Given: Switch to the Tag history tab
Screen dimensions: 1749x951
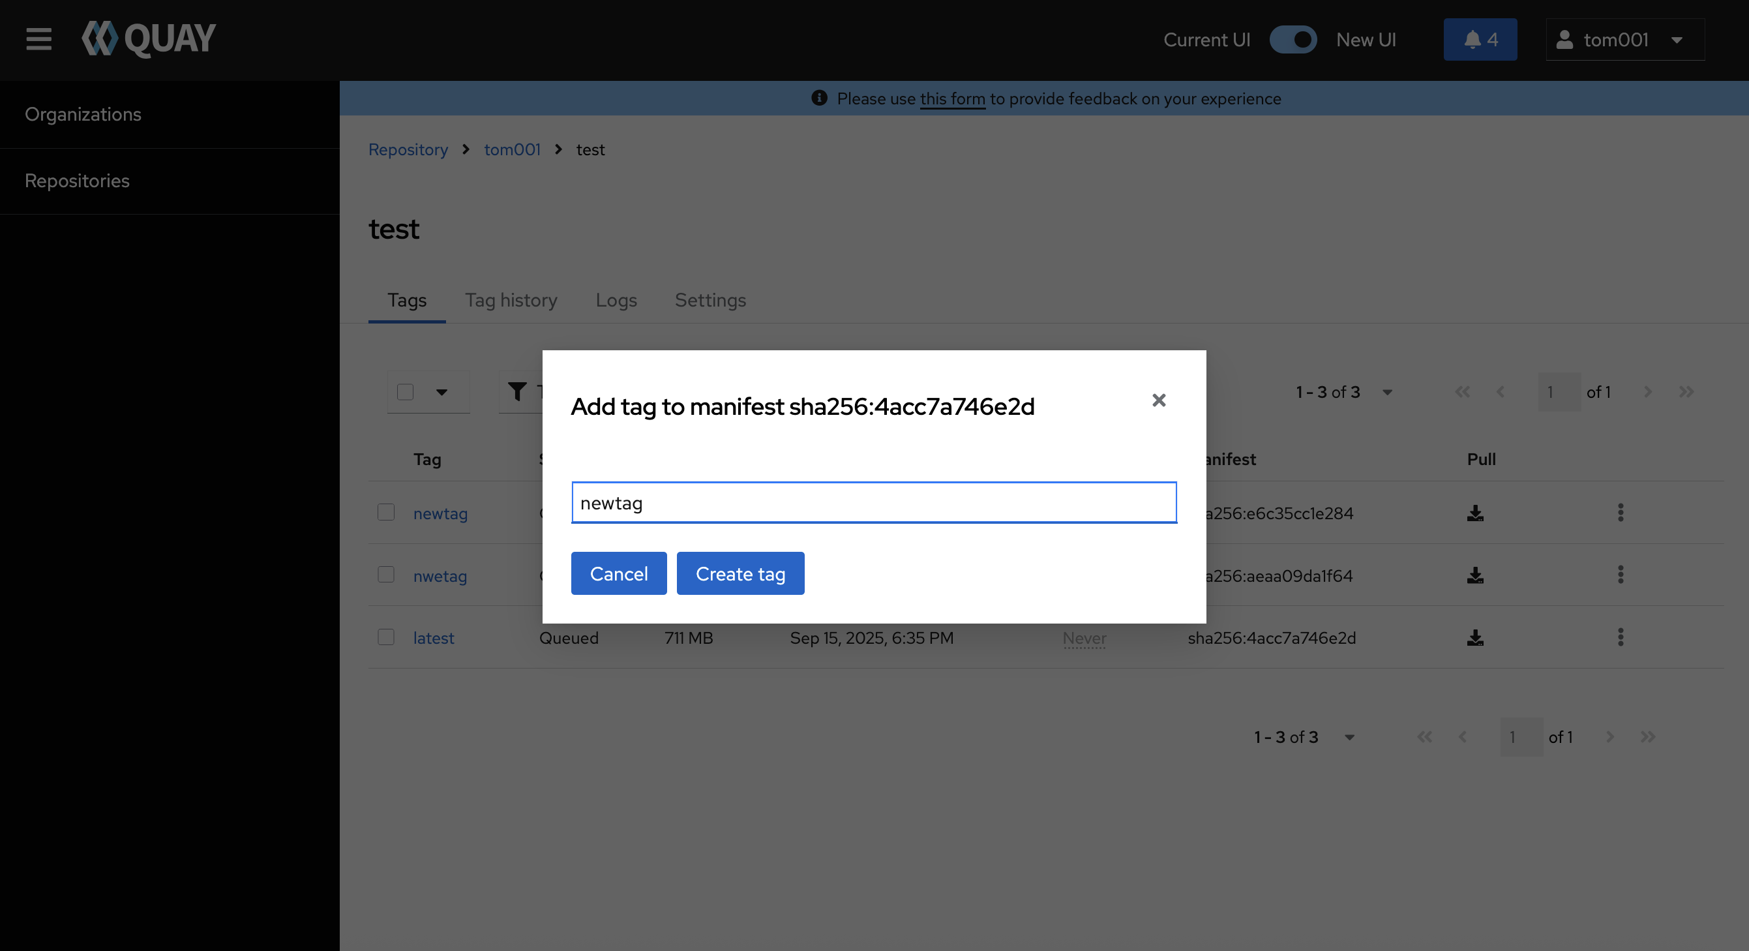Looking at the screenshot, I should [511, 300].
